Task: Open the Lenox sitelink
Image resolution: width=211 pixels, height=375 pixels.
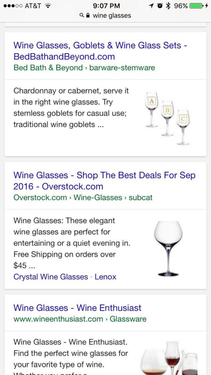Action: 105,277
